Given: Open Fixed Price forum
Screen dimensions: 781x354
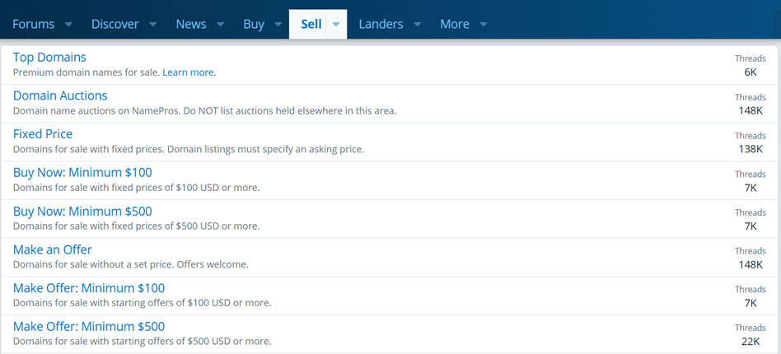Looking at the screenshot, I should [43, 134].
